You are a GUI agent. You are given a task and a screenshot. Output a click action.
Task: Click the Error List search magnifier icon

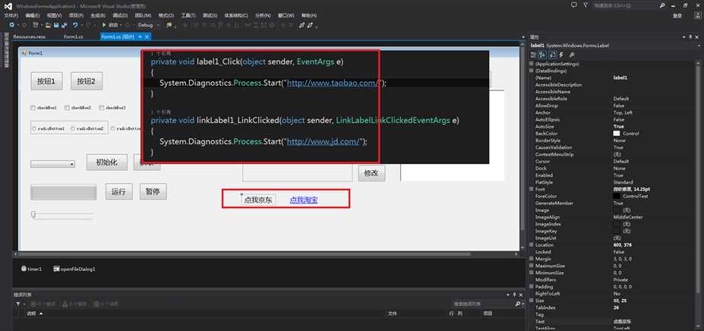coord(517,304)
